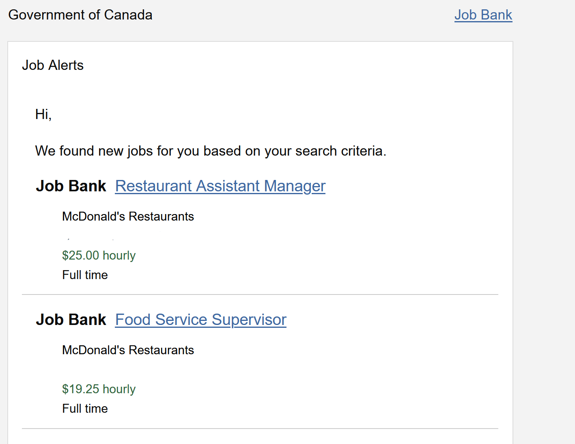Open the Food Service Supervisor job posting
The image size is (575, 444).
point(200,320)
